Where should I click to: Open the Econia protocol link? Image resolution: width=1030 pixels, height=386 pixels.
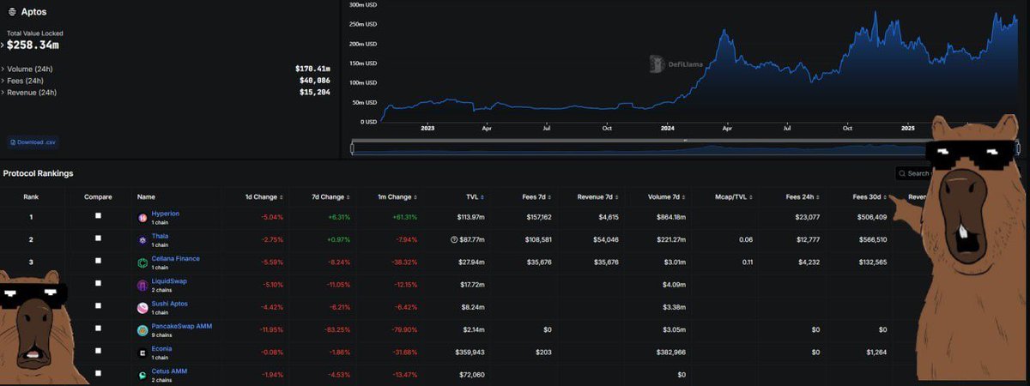[161, 348]
